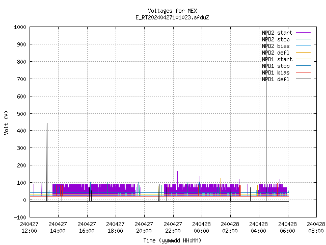Click the 'NPD1 stop' legend label
This screenshot has width=326, height=245.
pos(276,66)
